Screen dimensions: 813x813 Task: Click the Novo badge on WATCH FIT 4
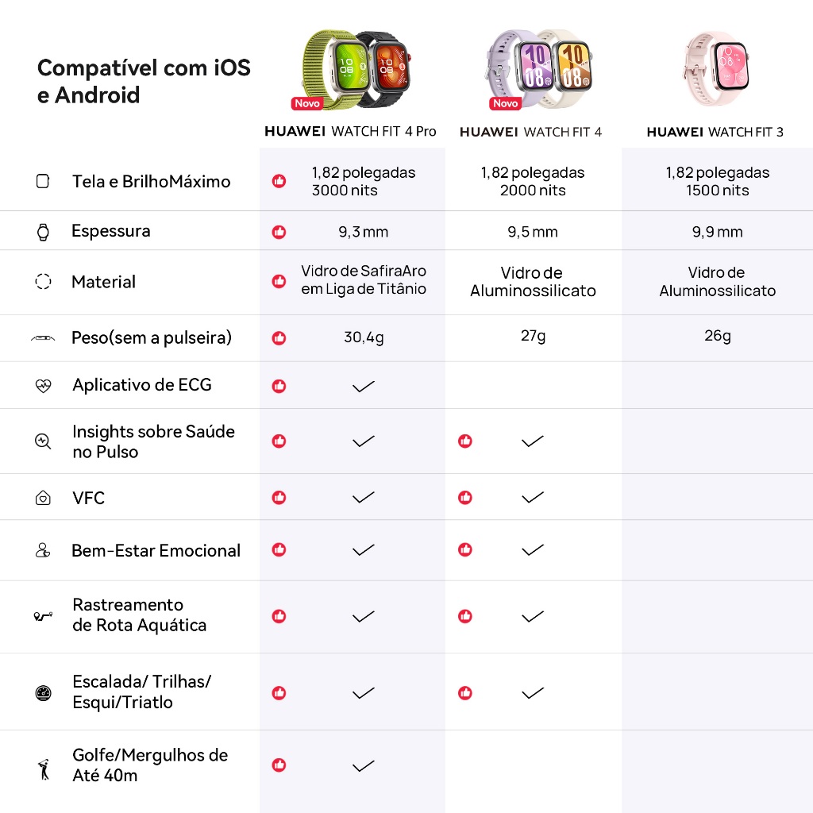[506, 103]
